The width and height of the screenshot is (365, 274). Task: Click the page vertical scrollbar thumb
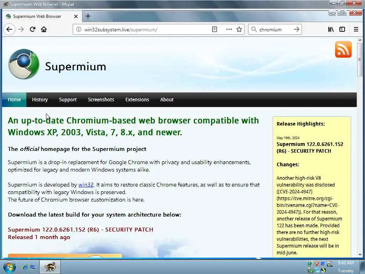[x=360, y=60]
